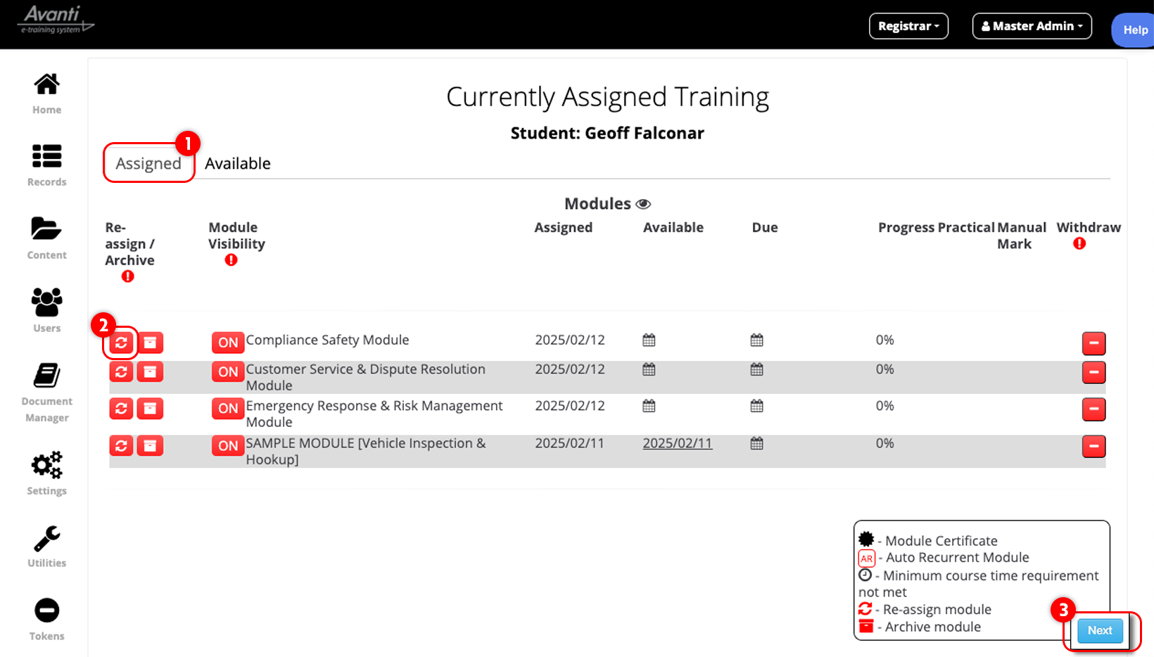1154x657 pixels.
Task: Click the 0% progress for Compliance Safety Module
Action: pos(884,340)
